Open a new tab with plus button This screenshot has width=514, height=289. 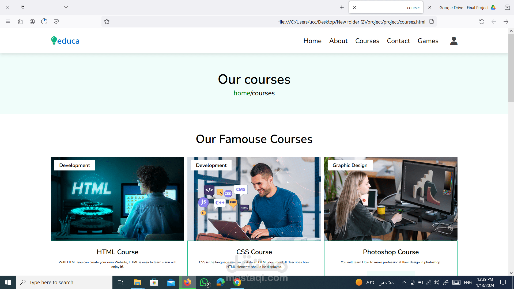[x=342, y=7]
